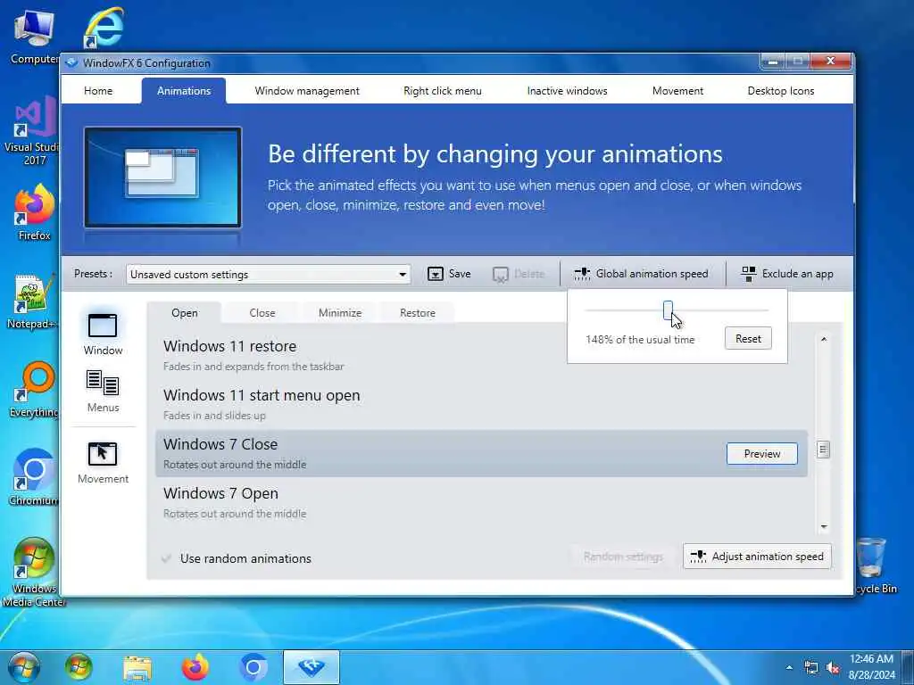This screenshot has height=685, width=914.
Task: Select the Windows 7 Close animation
Action: (x=481, y=453)
